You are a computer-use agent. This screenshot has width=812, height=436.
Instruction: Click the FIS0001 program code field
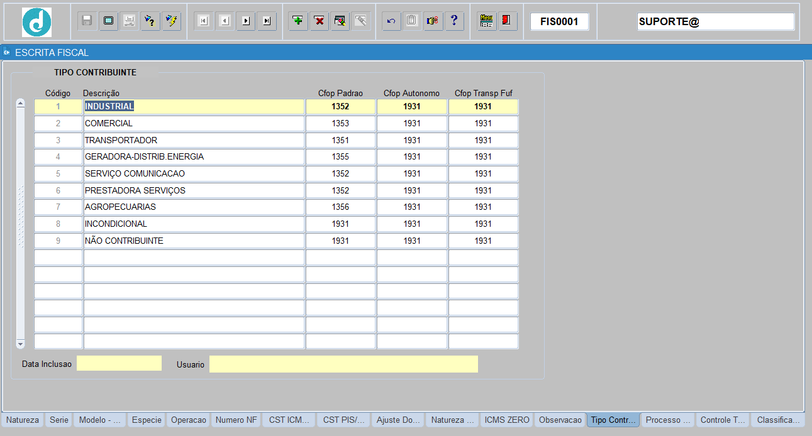559,21
